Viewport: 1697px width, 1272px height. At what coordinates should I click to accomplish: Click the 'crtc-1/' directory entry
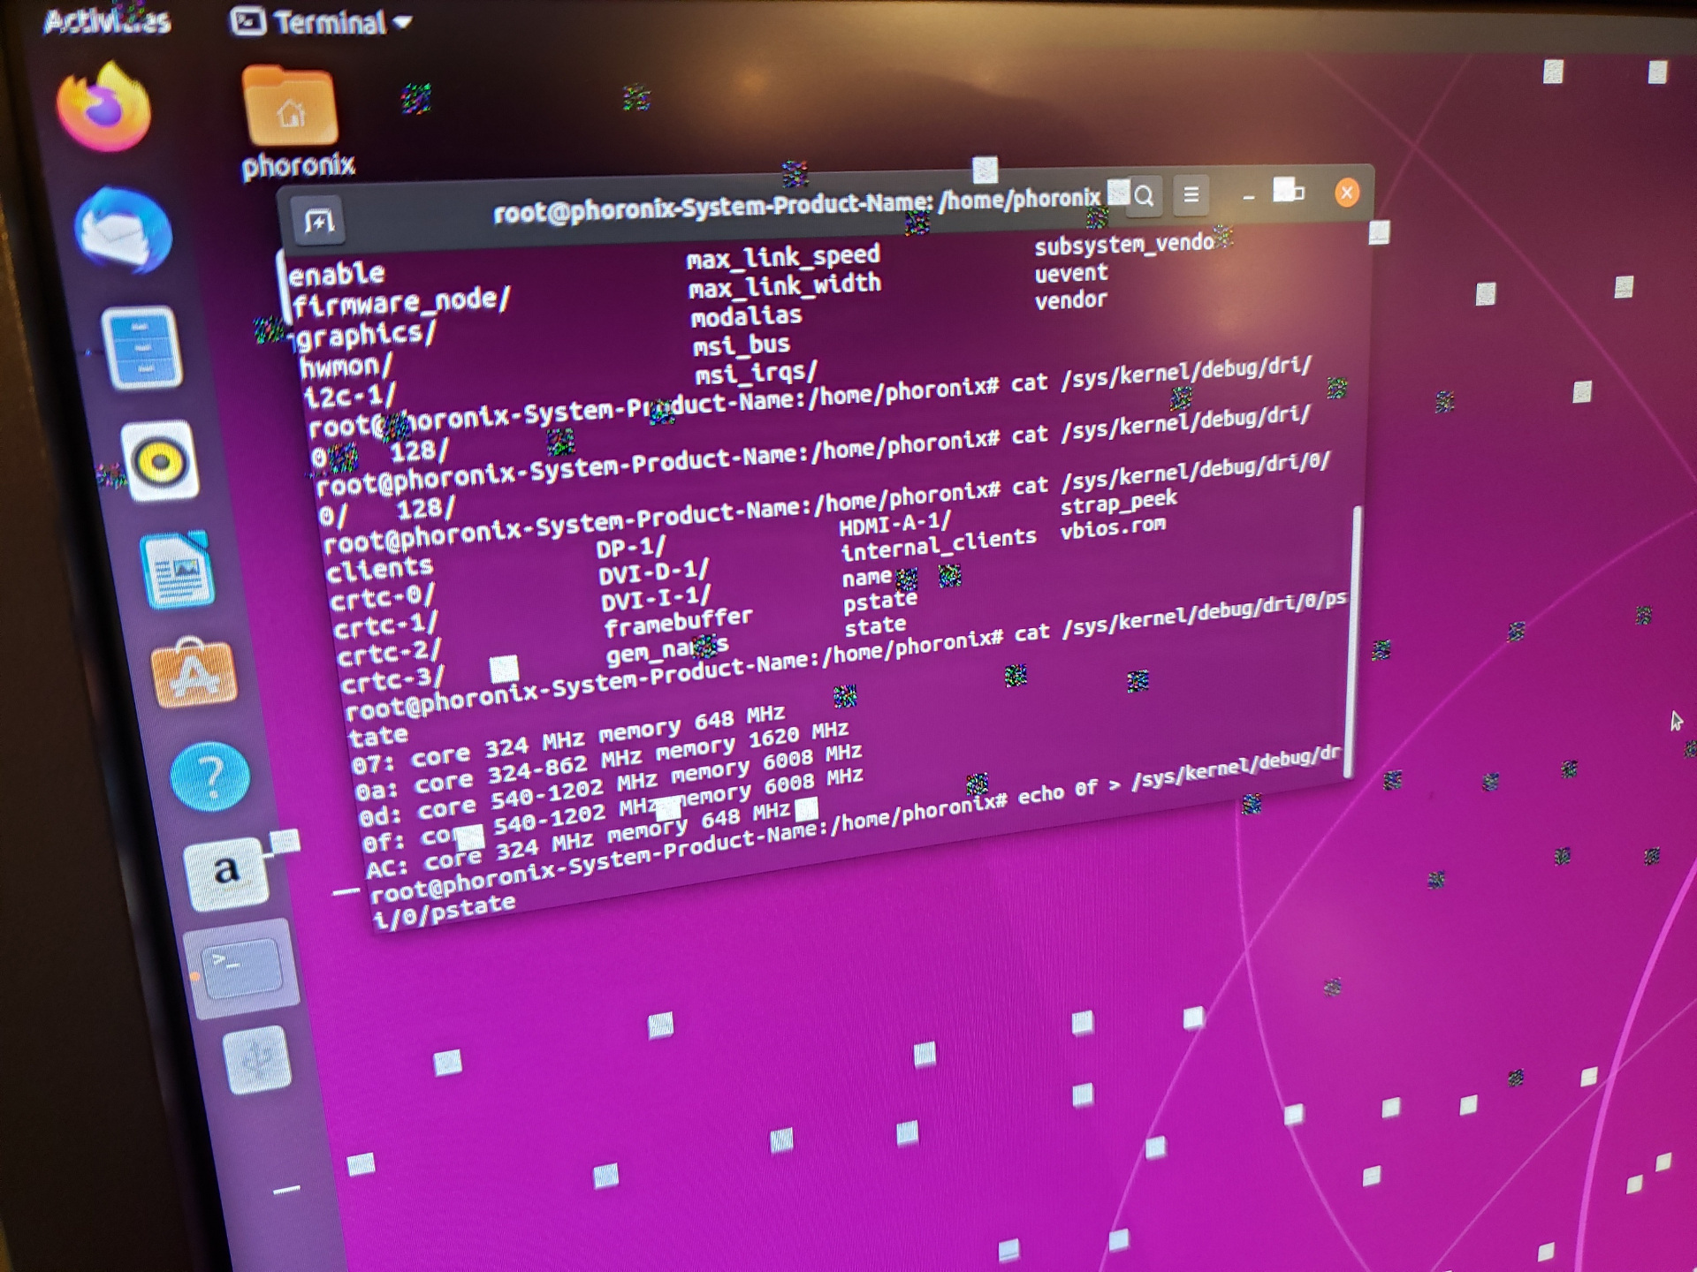coord(386,626)
